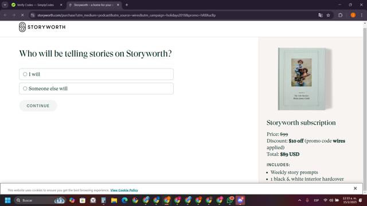Show hidden system tray icons
Image resolution: width=367 pixels, height=206 pixels.
pyautogui.click(x=299, y=200)
